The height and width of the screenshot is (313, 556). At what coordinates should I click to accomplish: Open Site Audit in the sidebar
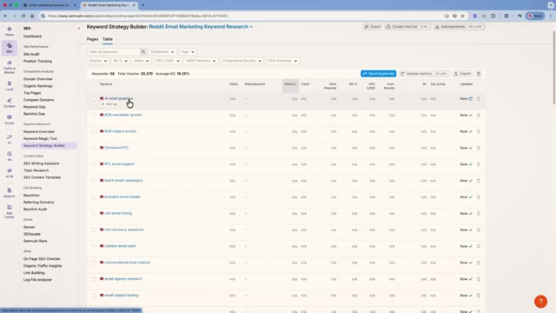[31, 54]
